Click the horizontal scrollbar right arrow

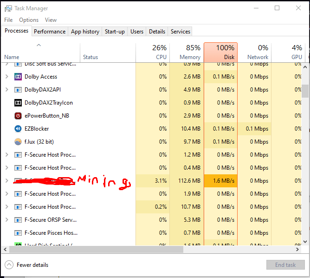(297, 250)
